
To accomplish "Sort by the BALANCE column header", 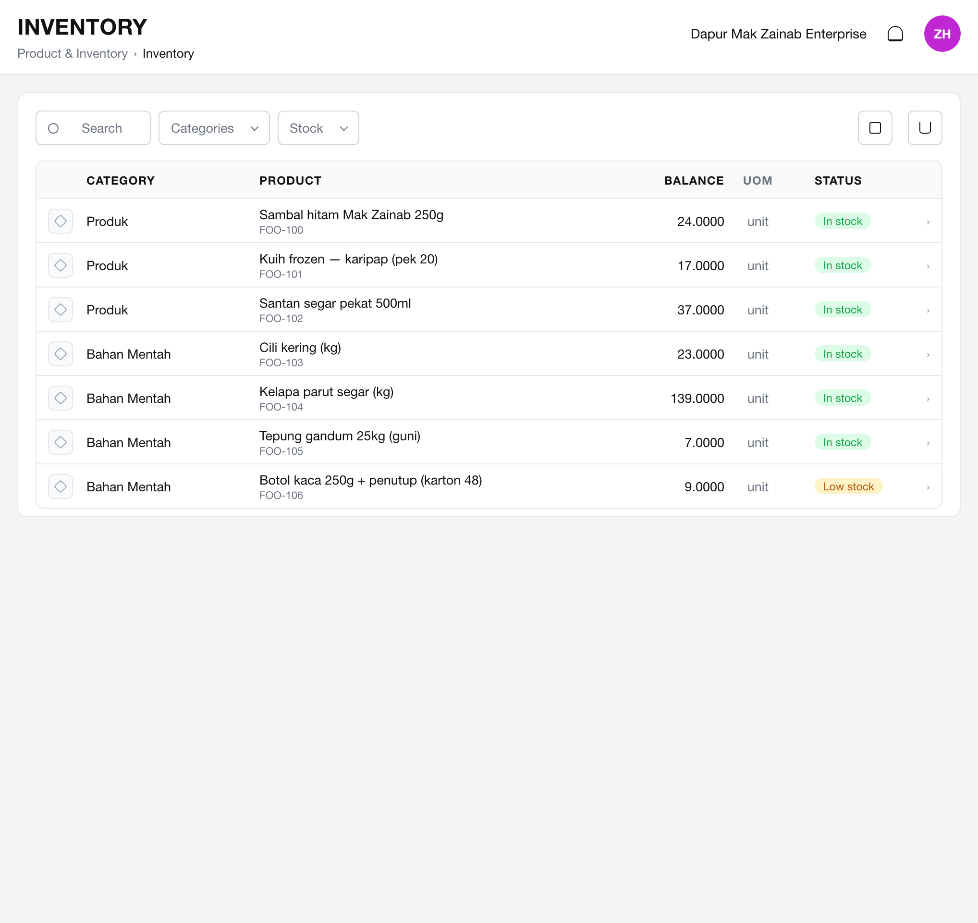I will point(694,181).
